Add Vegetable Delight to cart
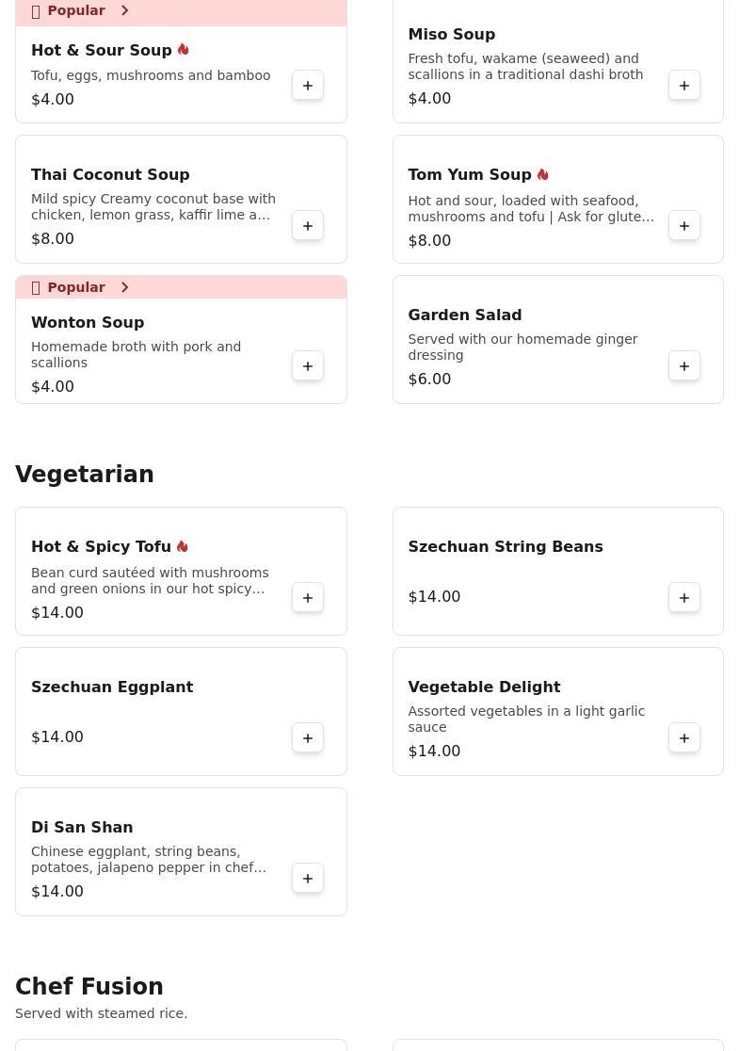The height and width of the screenshot is (1051, 739). (684, 738)
